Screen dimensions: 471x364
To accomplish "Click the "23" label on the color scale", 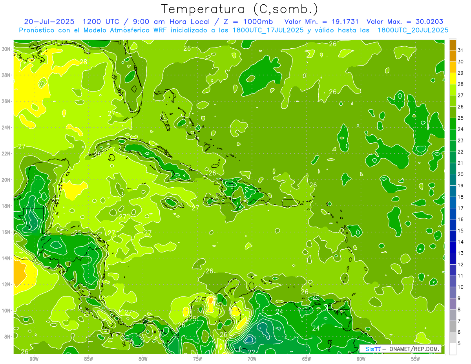I will click(461, 141).
